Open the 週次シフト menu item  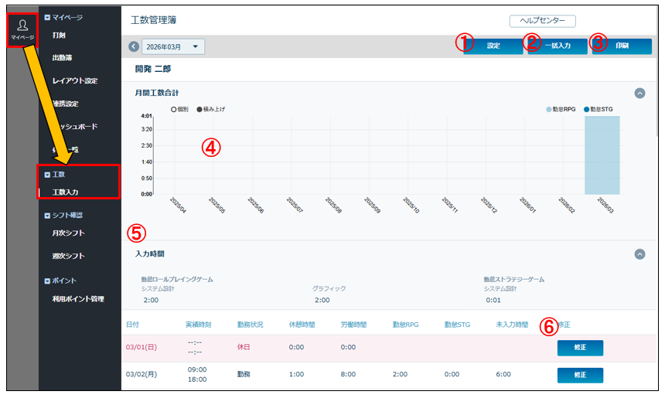68,256
